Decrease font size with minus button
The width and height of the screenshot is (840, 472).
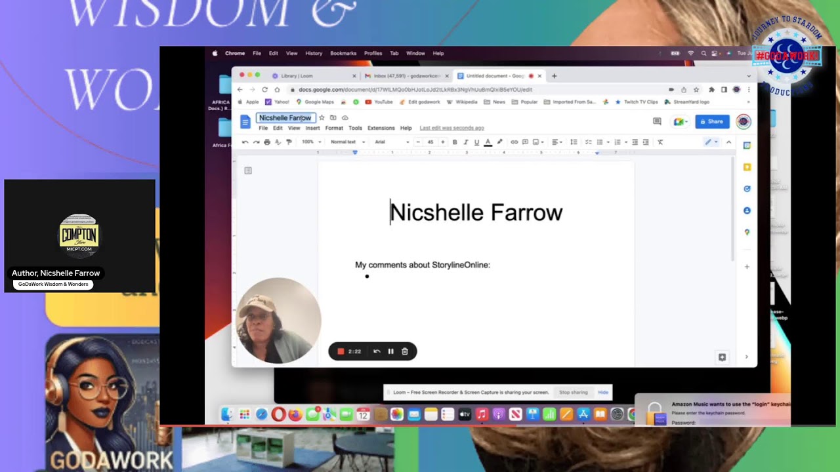[419, 142]
